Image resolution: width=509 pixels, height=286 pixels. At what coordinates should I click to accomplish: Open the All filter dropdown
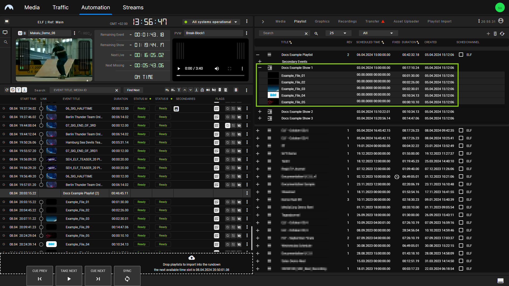(x=378, y=33)
